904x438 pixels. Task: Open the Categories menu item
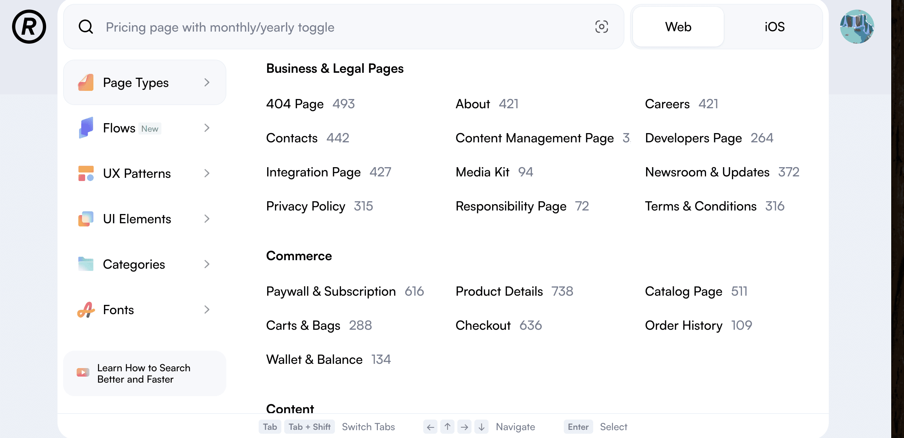point(134,264)
